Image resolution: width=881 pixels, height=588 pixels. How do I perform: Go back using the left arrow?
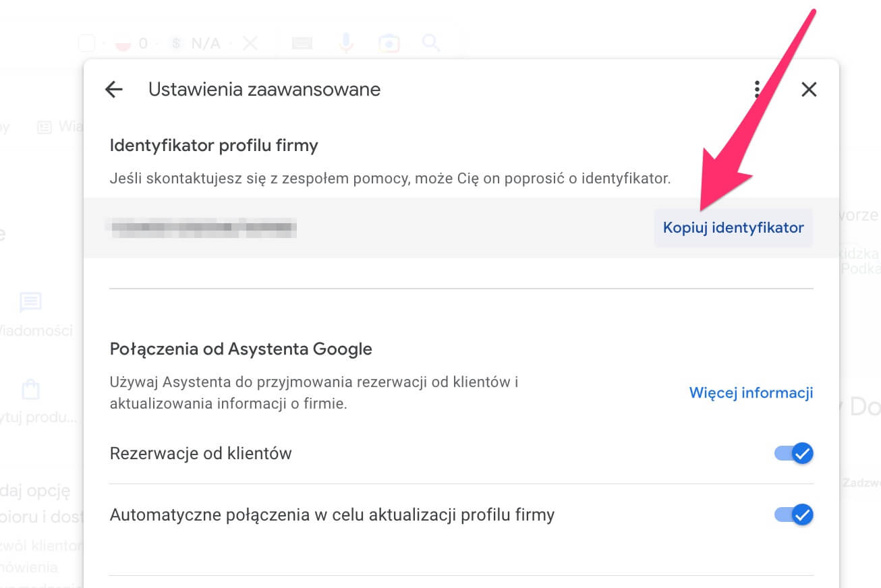point(114,90)
